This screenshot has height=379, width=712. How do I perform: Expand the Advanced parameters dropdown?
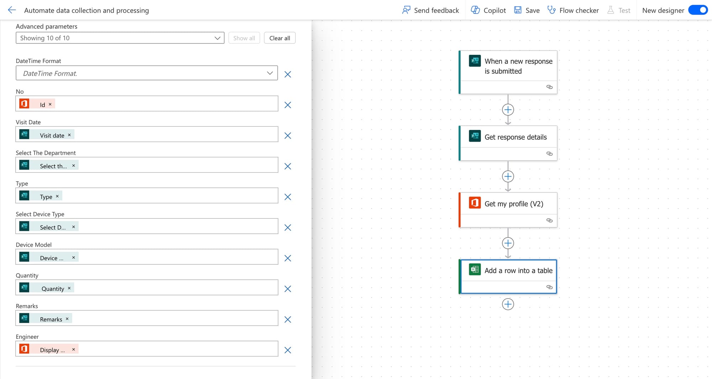120,38
